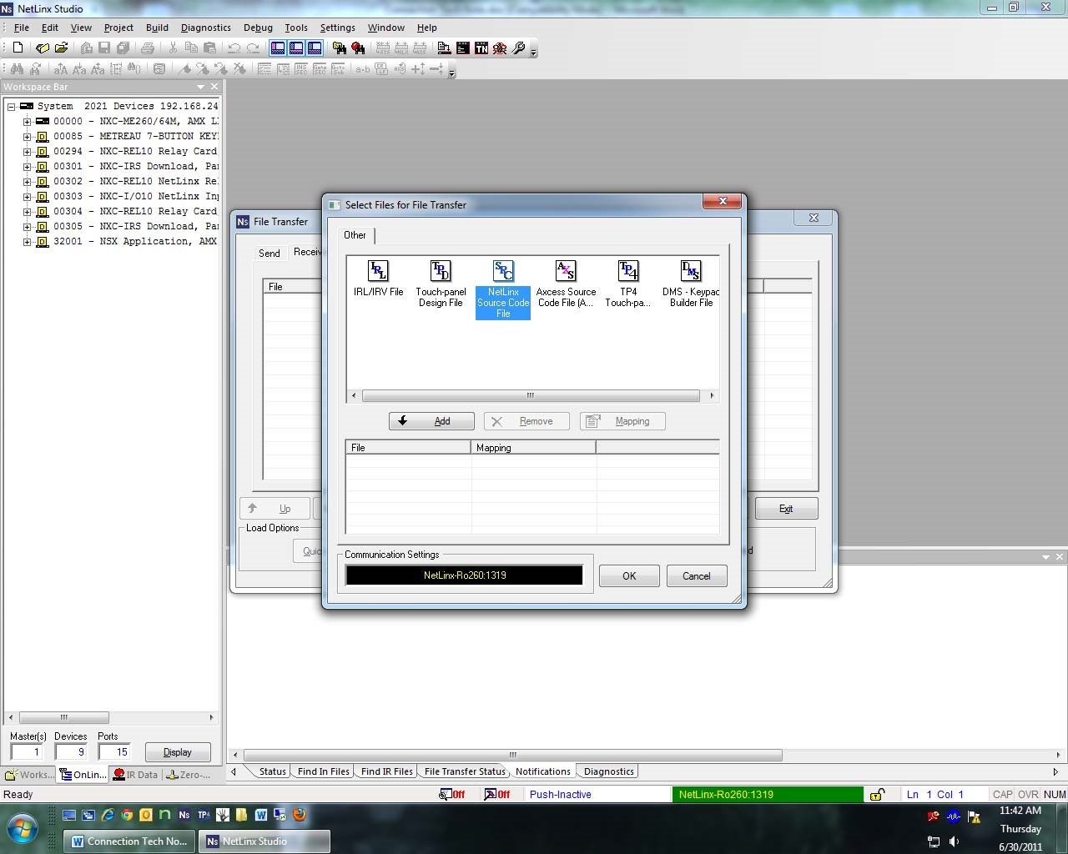Click the red bug Debug toolbar icon
This screenshot has height=854, width=1068.
click(x=500, y=48)
